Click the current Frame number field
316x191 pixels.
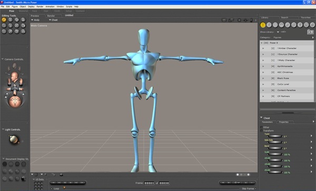pyautogui.click(x=150, y=183)
